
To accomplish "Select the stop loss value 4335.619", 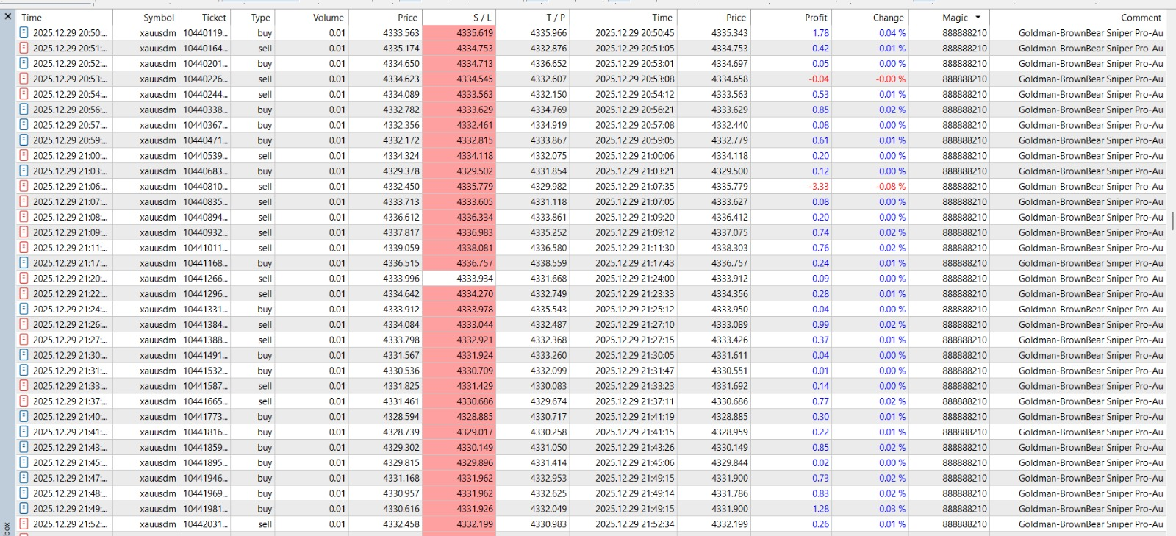I will (x=475, y=33).
